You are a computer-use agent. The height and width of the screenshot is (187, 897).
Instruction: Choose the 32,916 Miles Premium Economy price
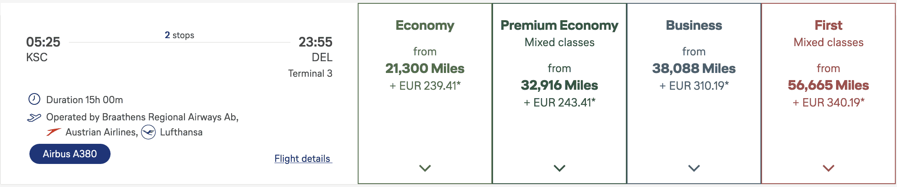tap(559, 85)
